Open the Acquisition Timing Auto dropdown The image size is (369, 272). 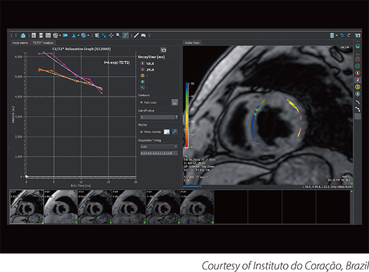point(159,147)
